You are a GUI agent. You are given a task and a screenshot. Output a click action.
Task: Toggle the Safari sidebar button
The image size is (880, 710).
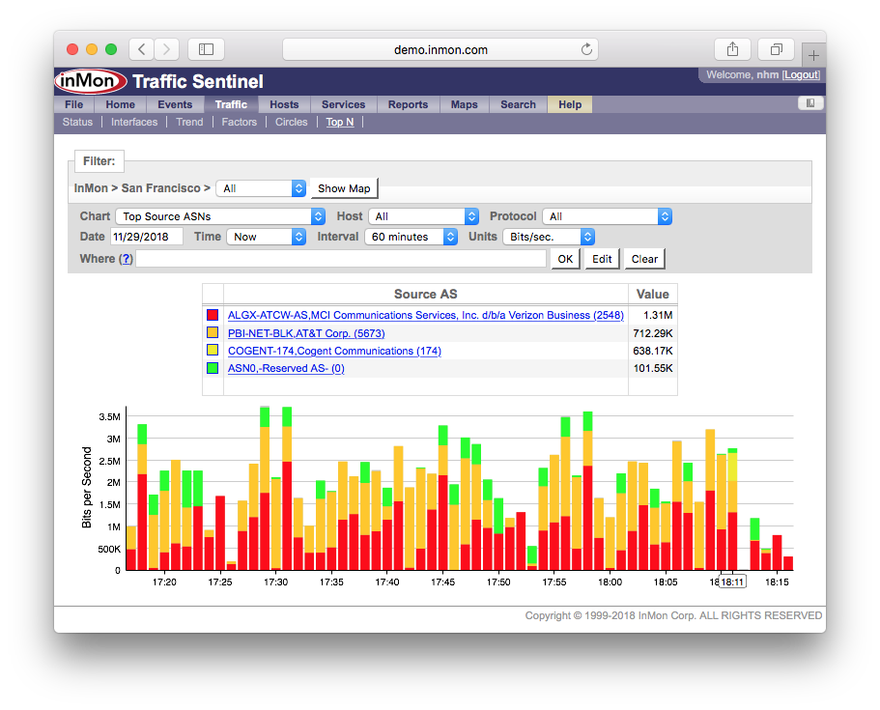[x=206, y=49]
